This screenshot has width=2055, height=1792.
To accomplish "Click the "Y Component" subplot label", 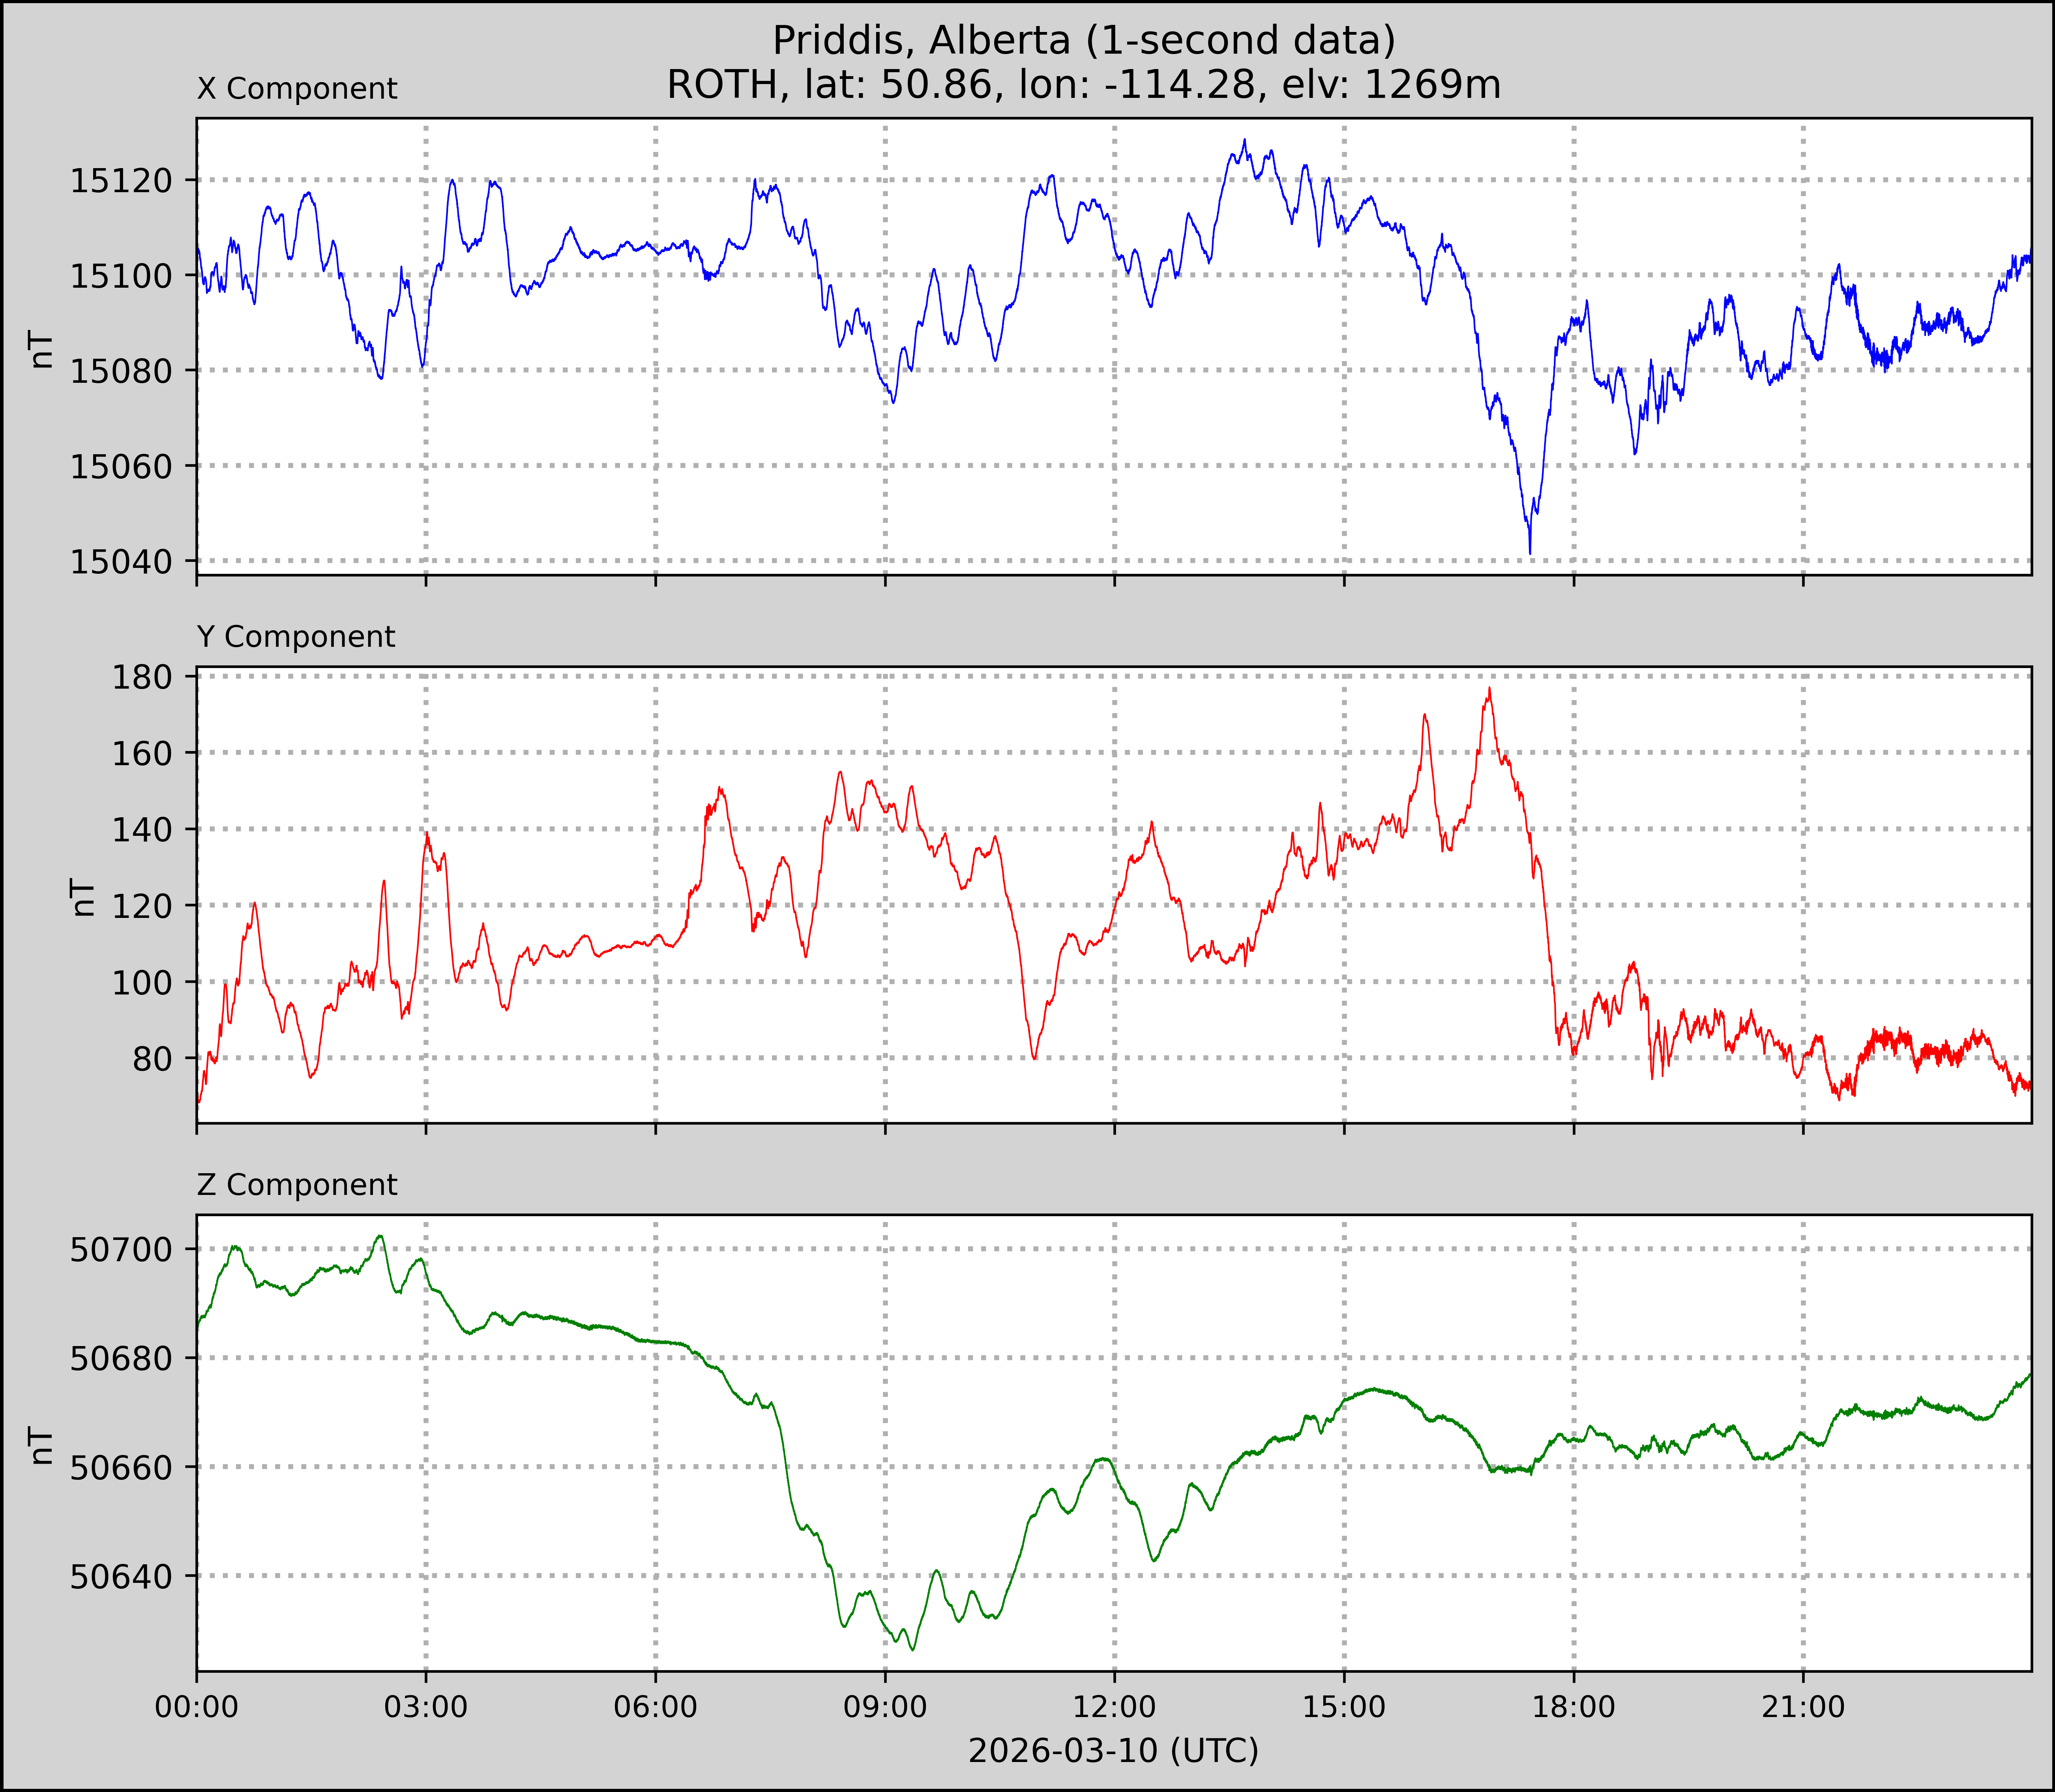I will (296, 637).
